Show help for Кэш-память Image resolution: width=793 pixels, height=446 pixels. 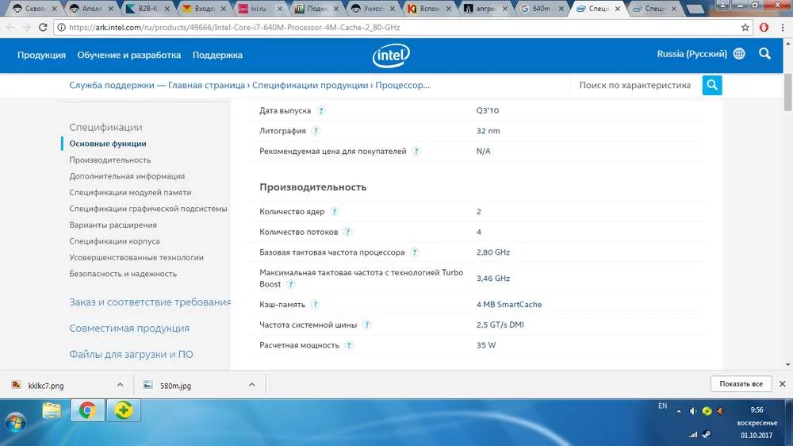316,305
